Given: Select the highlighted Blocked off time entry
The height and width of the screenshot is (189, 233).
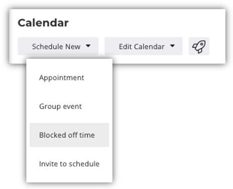Looking at the screenshot, I should (x=69, y=135).
